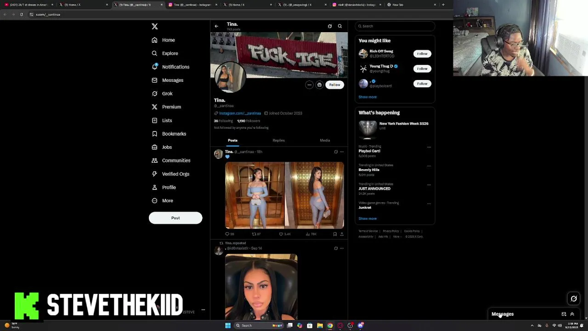588x331 pixels.
Task: Open the Instagram.com/__santinaa link
Action: (240, 113)
